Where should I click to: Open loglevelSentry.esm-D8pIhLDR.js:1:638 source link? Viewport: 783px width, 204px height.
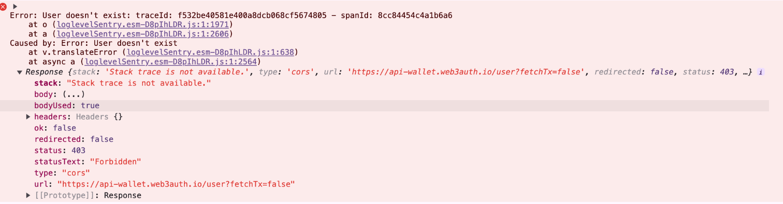pyautogui.click(x=210, y=52)
